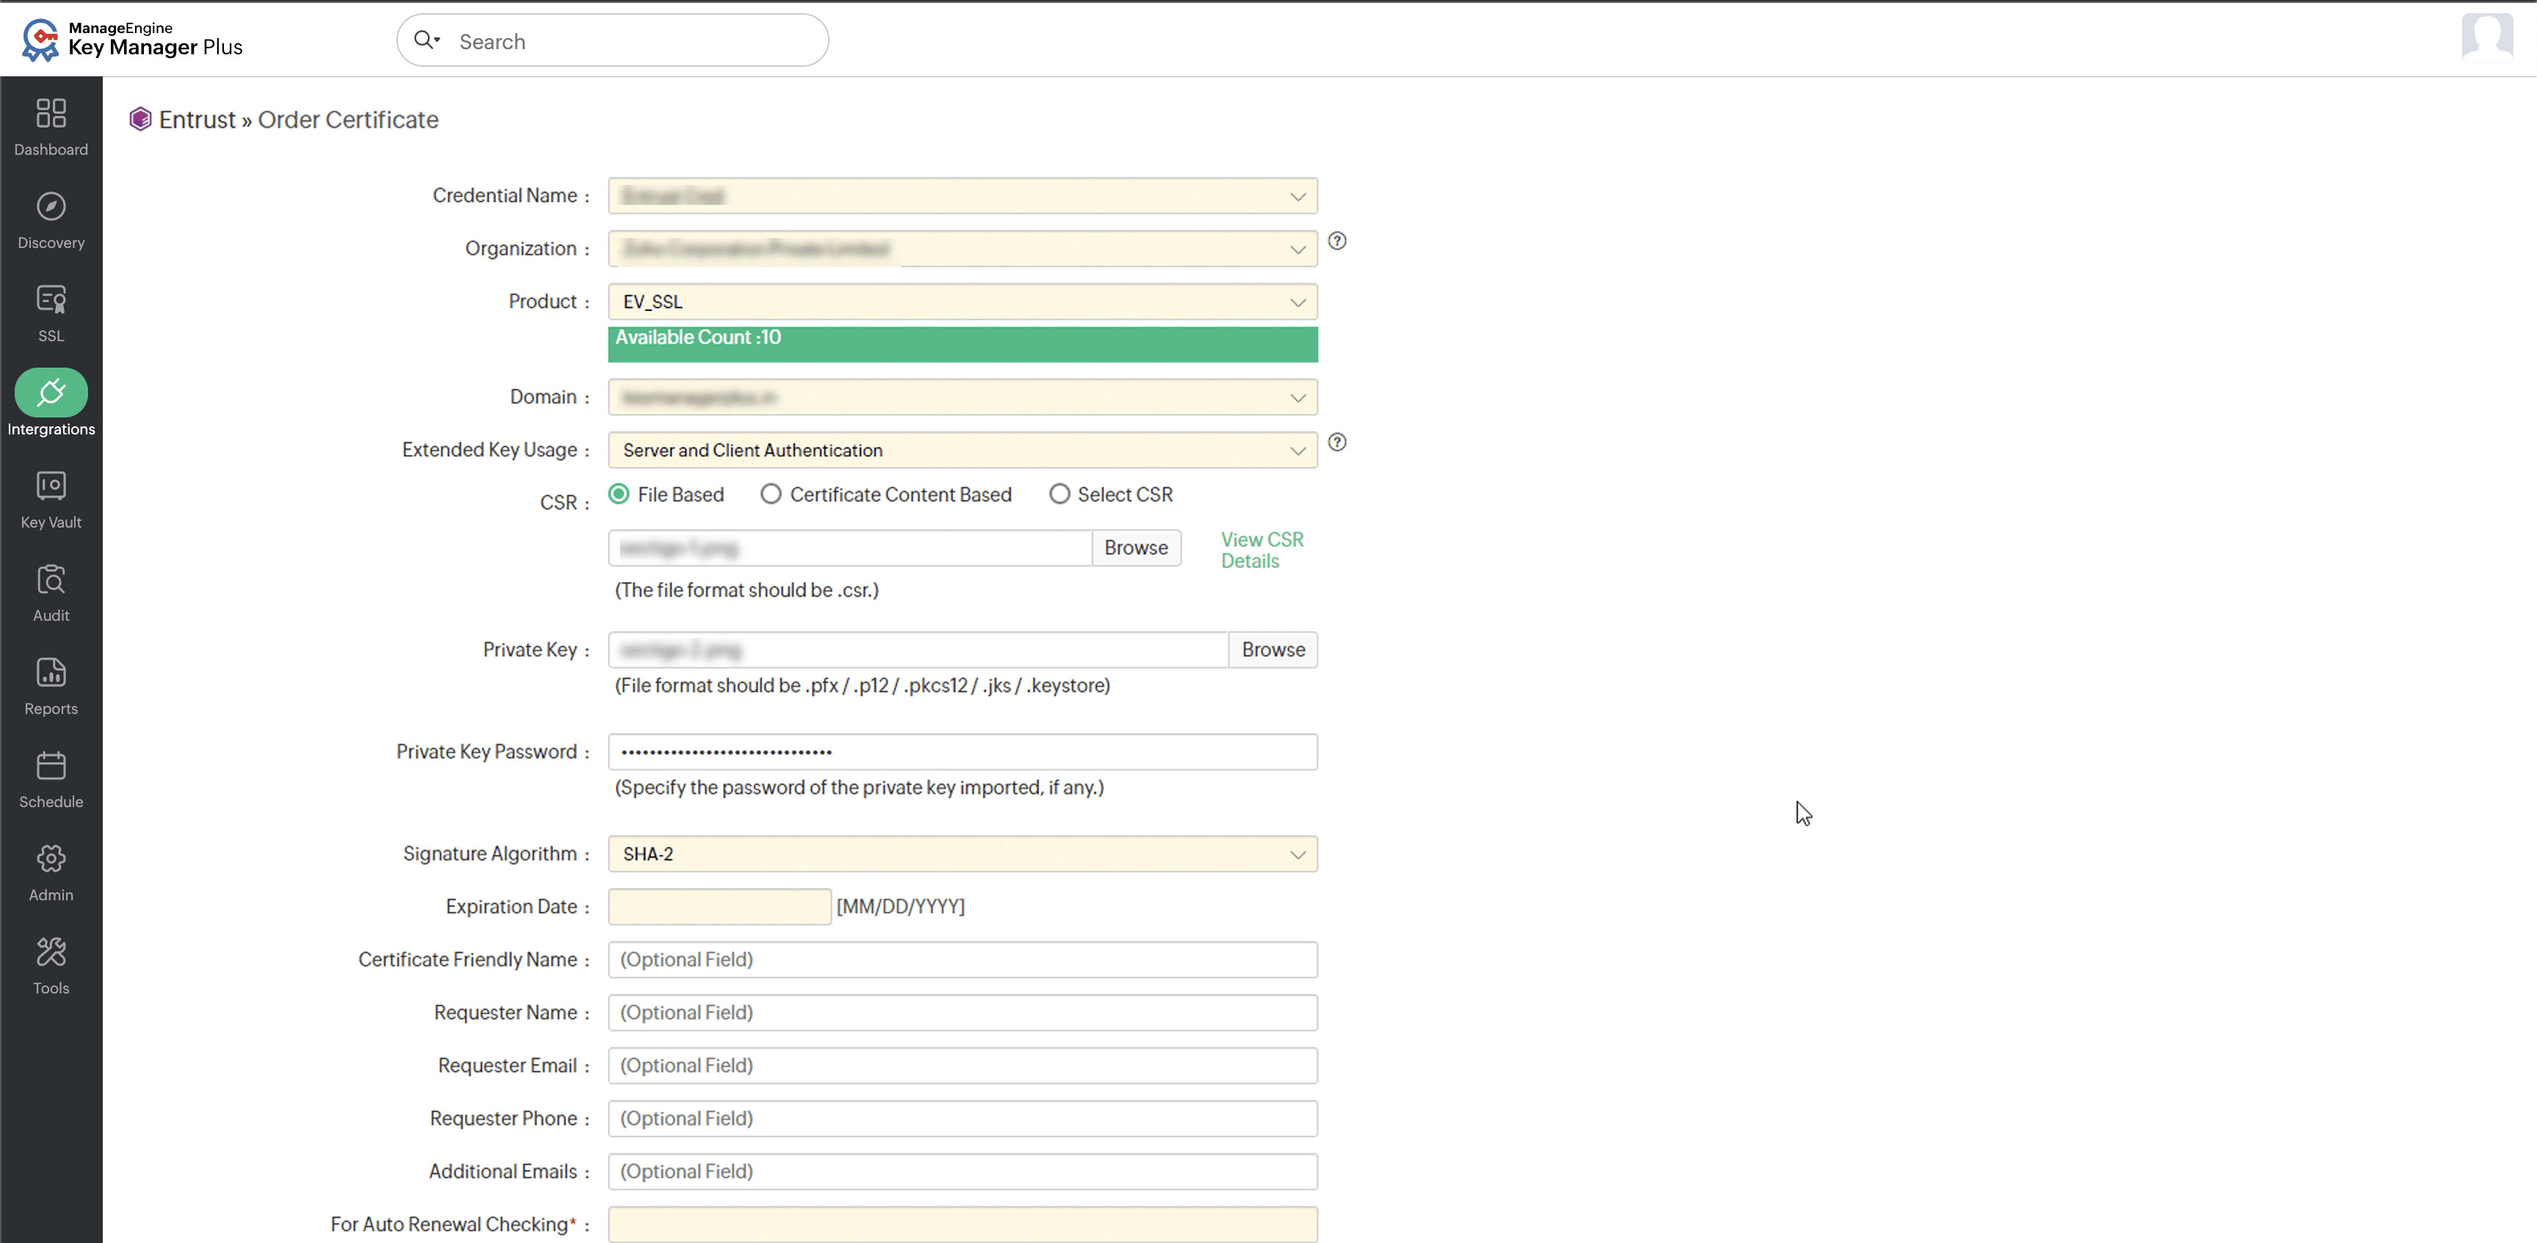Screen dimensions: 2537x1243
Task: Click the Additional Emails field
Action: (962, 1172)
